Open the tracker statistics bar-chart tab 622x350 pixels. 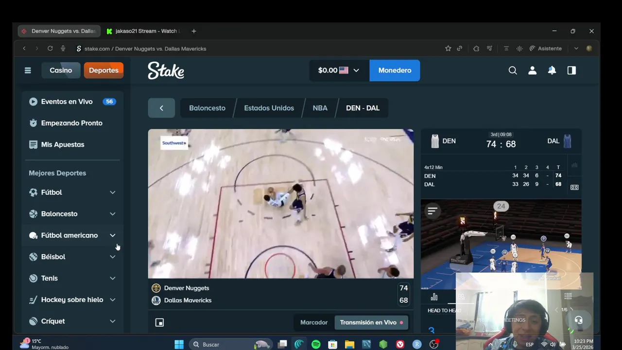pos(434,297)
